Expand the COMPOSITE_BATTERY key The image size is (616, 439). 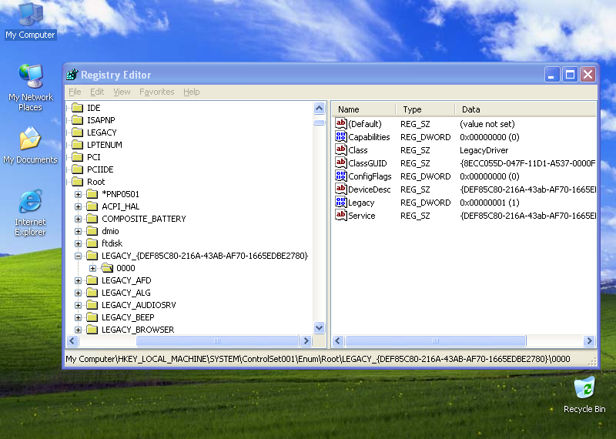79,219
